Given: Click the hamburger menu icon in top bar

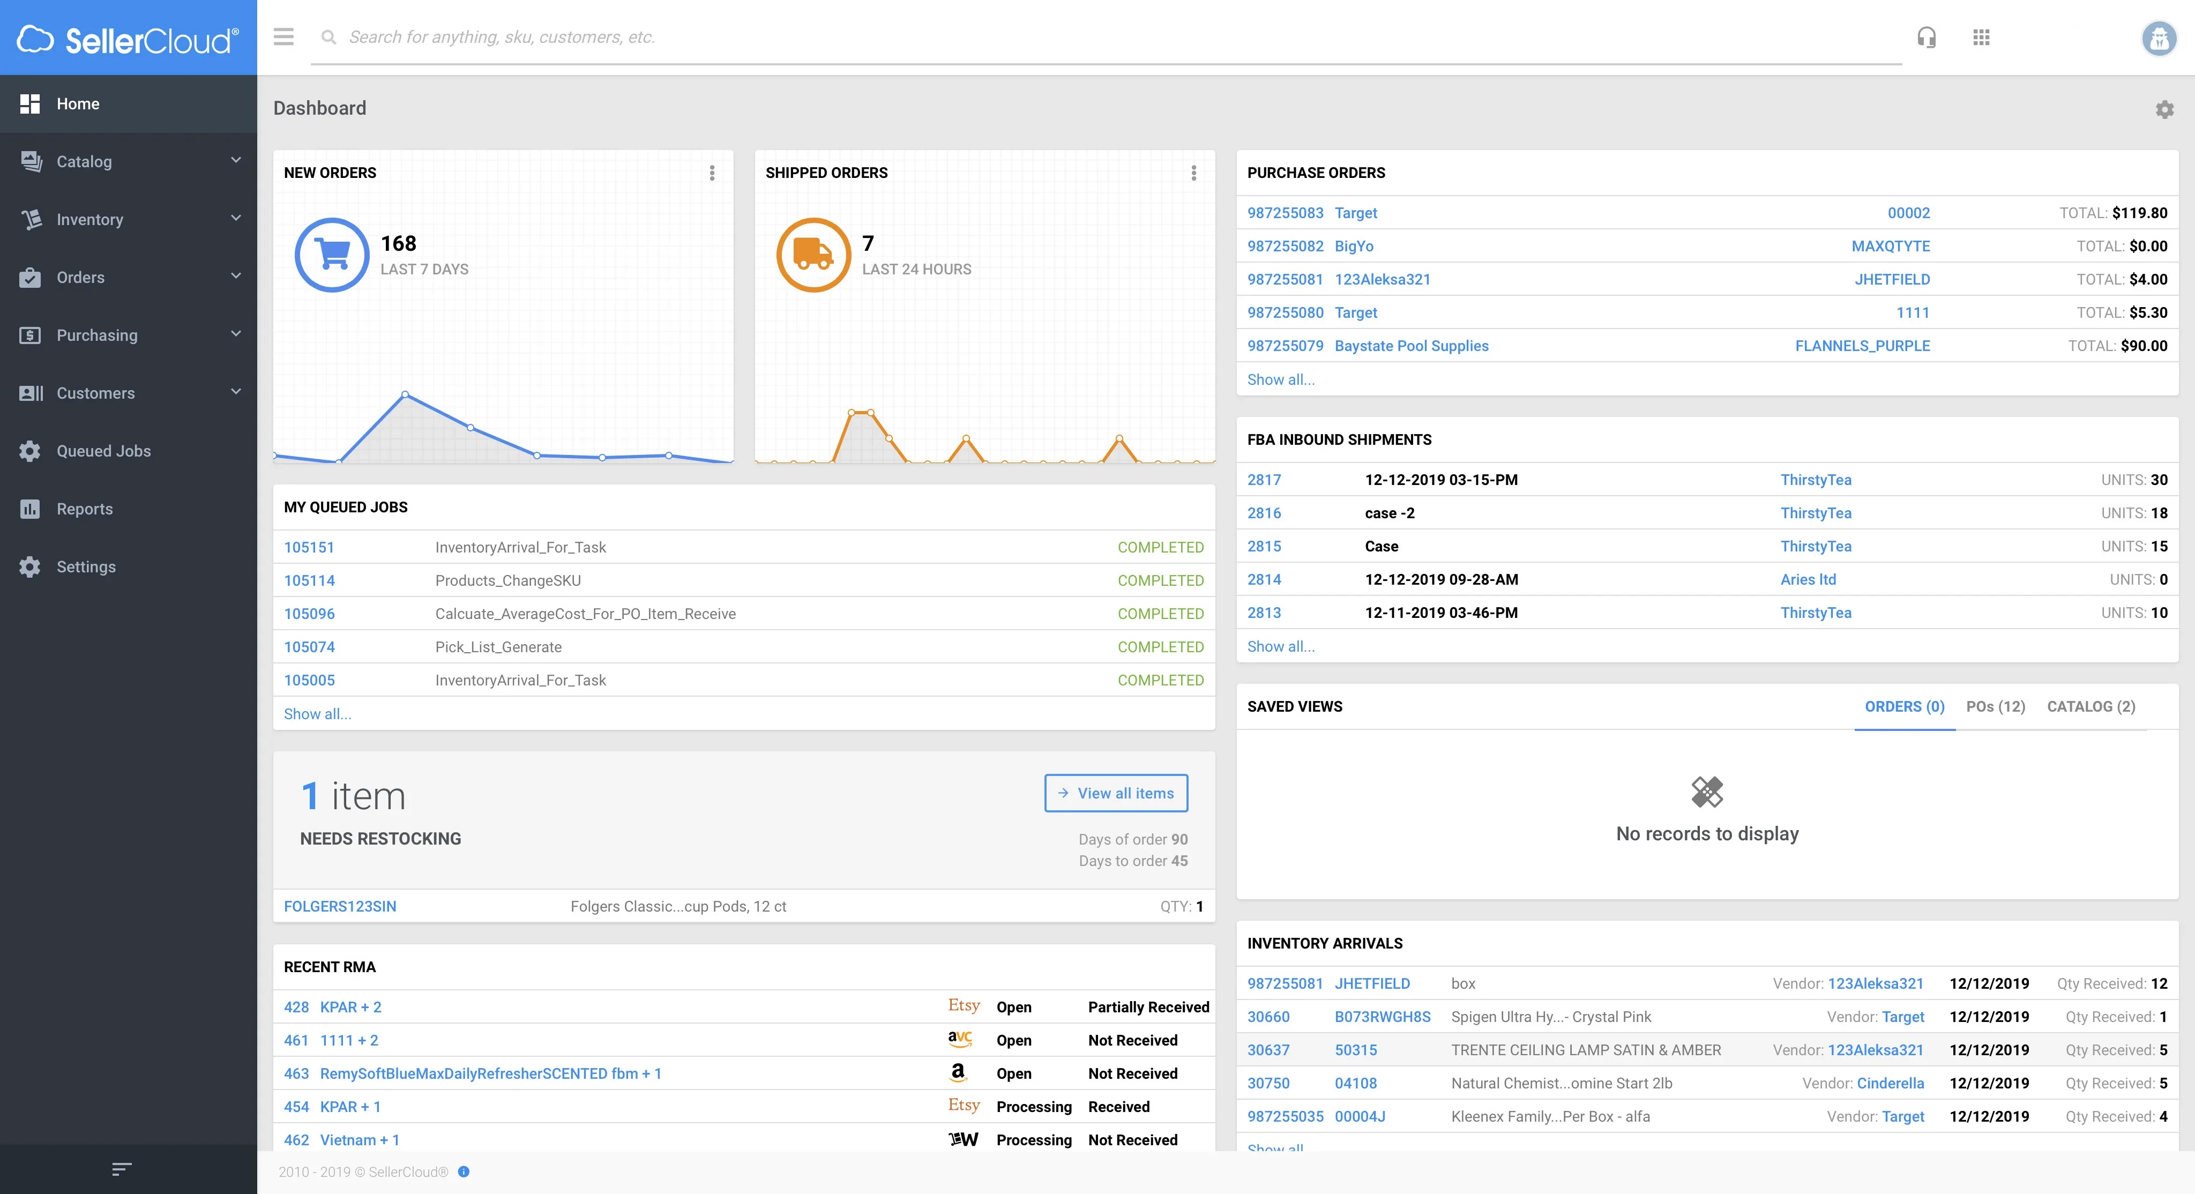Looking at the screenshot, I should (x=283, y=36).
